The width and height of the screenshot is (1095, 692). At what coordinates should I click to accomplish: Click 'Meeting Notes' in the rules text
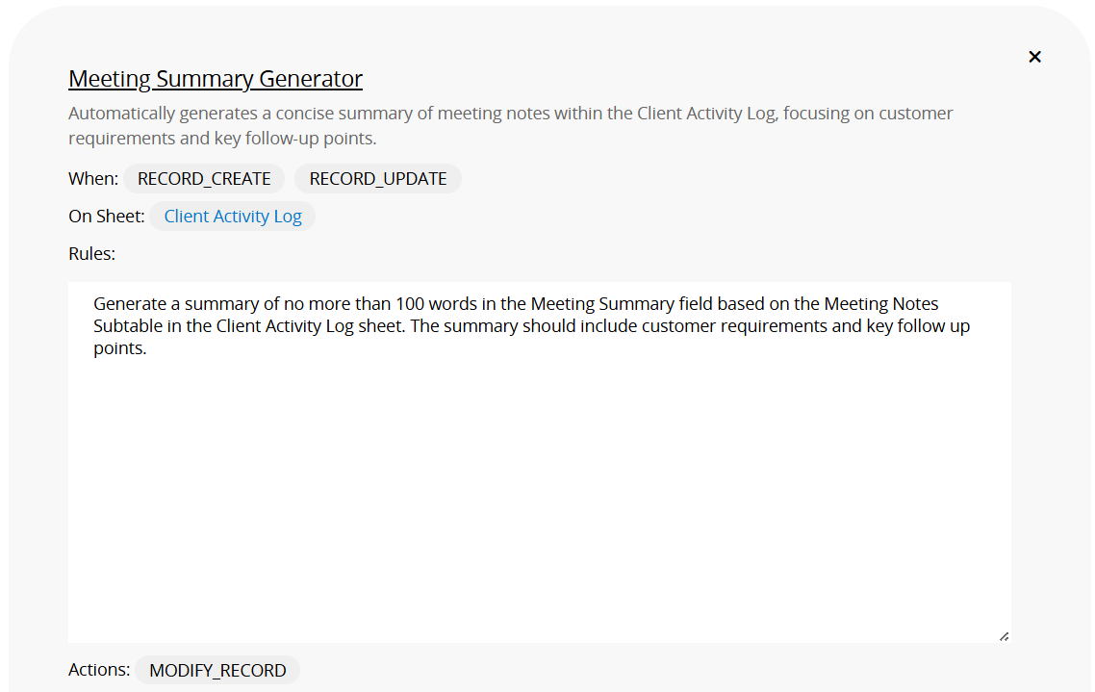coord(880,304)
